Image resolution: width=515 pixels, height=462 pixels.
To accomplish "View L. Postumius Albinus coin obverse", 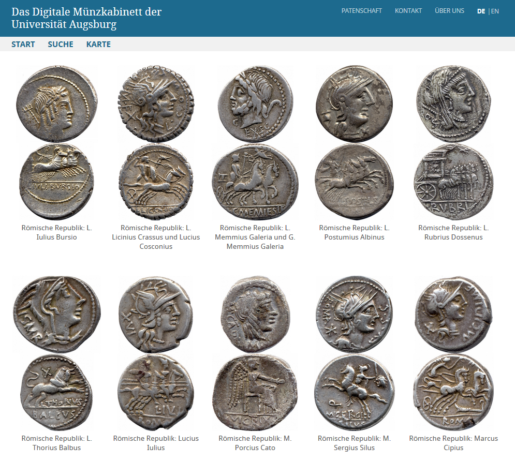I will [x=354, y=104].
